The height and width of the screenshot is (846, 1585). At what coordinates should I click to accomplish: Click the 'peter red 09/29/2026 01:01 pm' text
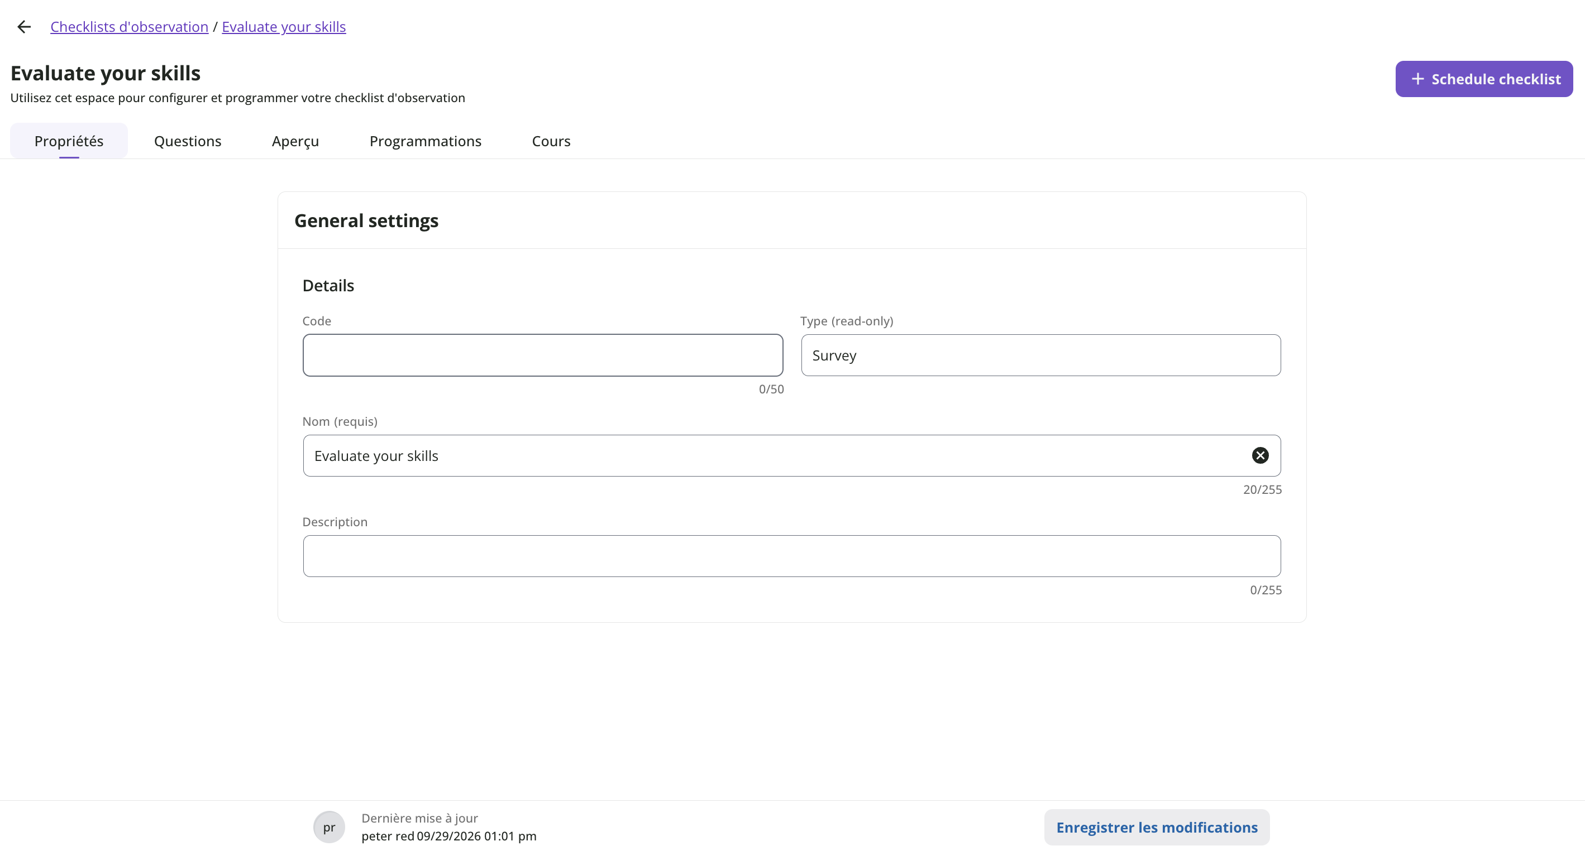click(x=448, y=835)
